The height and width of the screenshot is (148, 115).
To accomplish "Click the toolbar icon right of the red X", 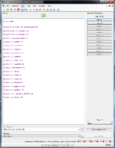I will click(47, 9).
